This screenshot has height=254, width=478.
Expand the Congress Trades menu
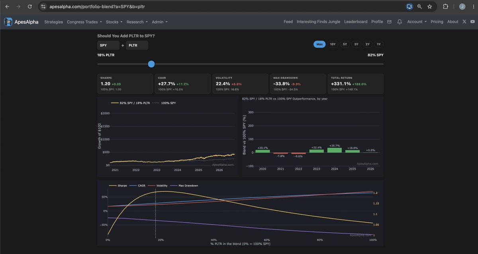click(x=84, y=22)
